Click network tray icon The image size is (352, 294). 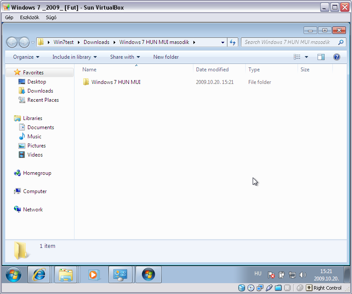[292, 275]
